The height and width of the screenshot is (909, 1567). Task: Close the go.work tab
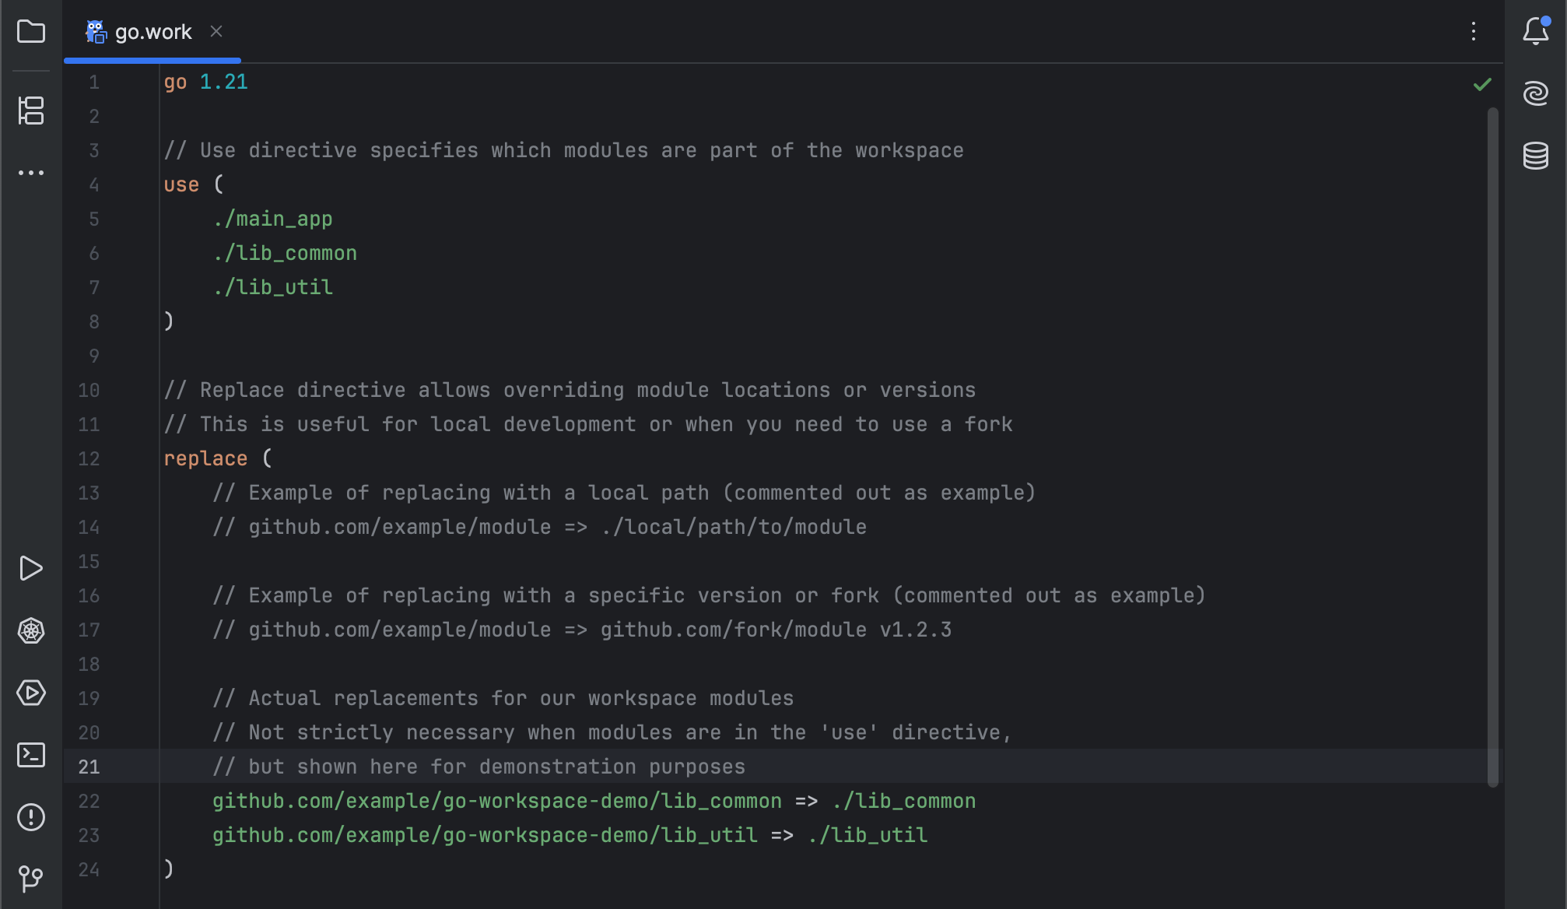[216, 32]
